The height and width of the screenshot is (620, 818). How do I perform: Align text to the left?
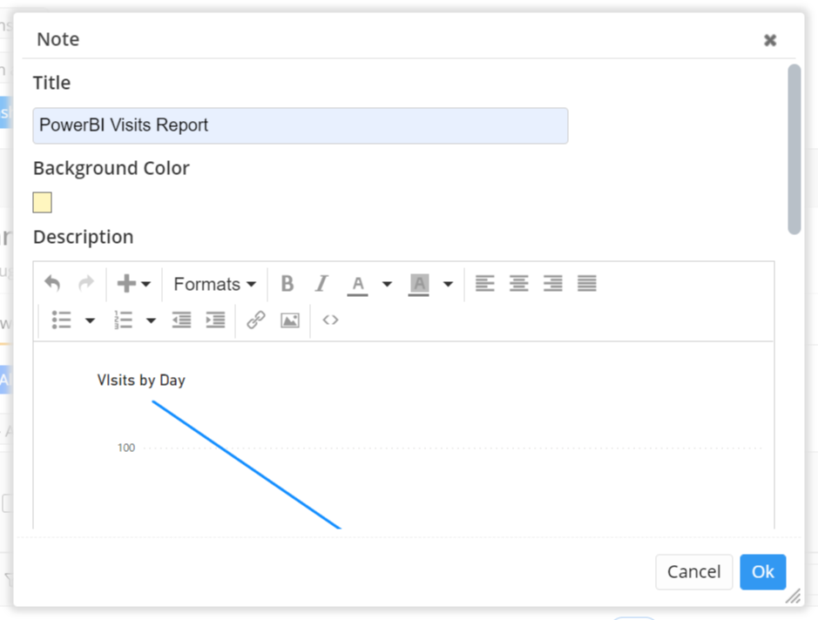[484, 284]
